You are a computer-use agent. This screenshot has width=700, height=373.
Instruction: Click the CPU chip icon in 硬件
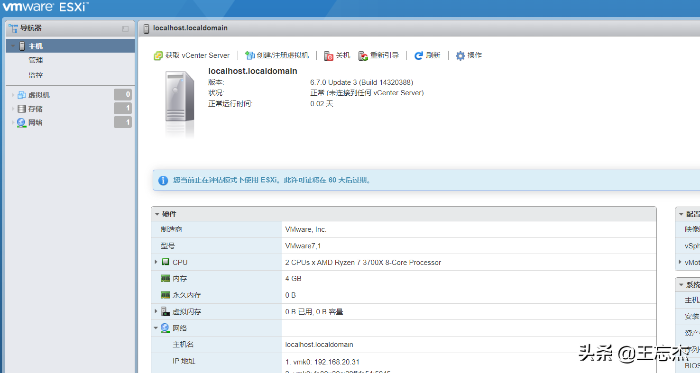pyautogui.click(x=166, y=262)
